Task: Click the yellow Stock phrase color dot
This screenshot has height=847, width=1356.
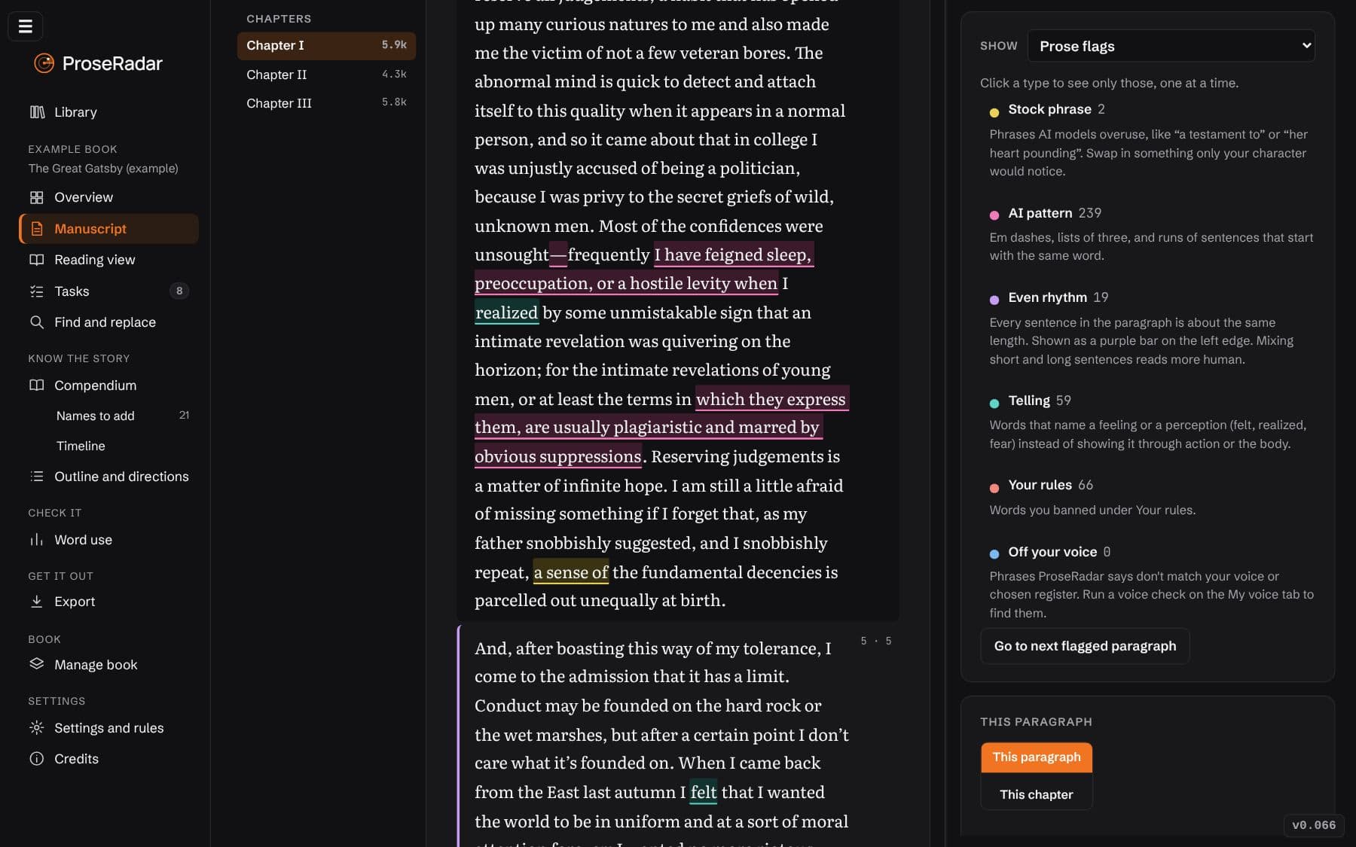Action: 994,112
